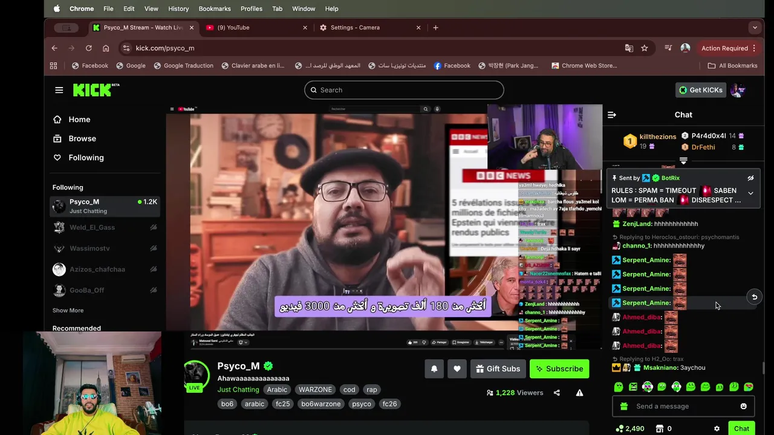Open GooBa_Off channel
Viewport: 774px width, 435px height.
coord(105,291)
